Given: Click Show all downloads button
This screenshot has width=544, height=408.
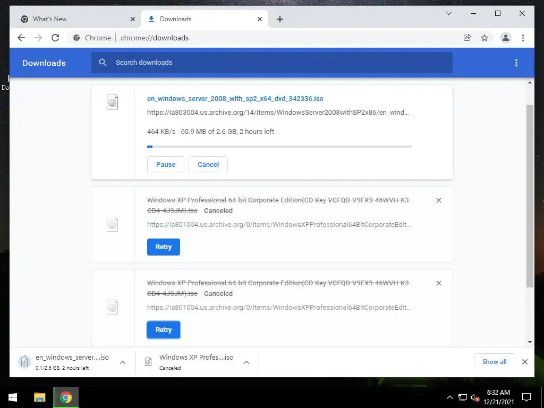Looking at the screenshot, I should point(495,362).
